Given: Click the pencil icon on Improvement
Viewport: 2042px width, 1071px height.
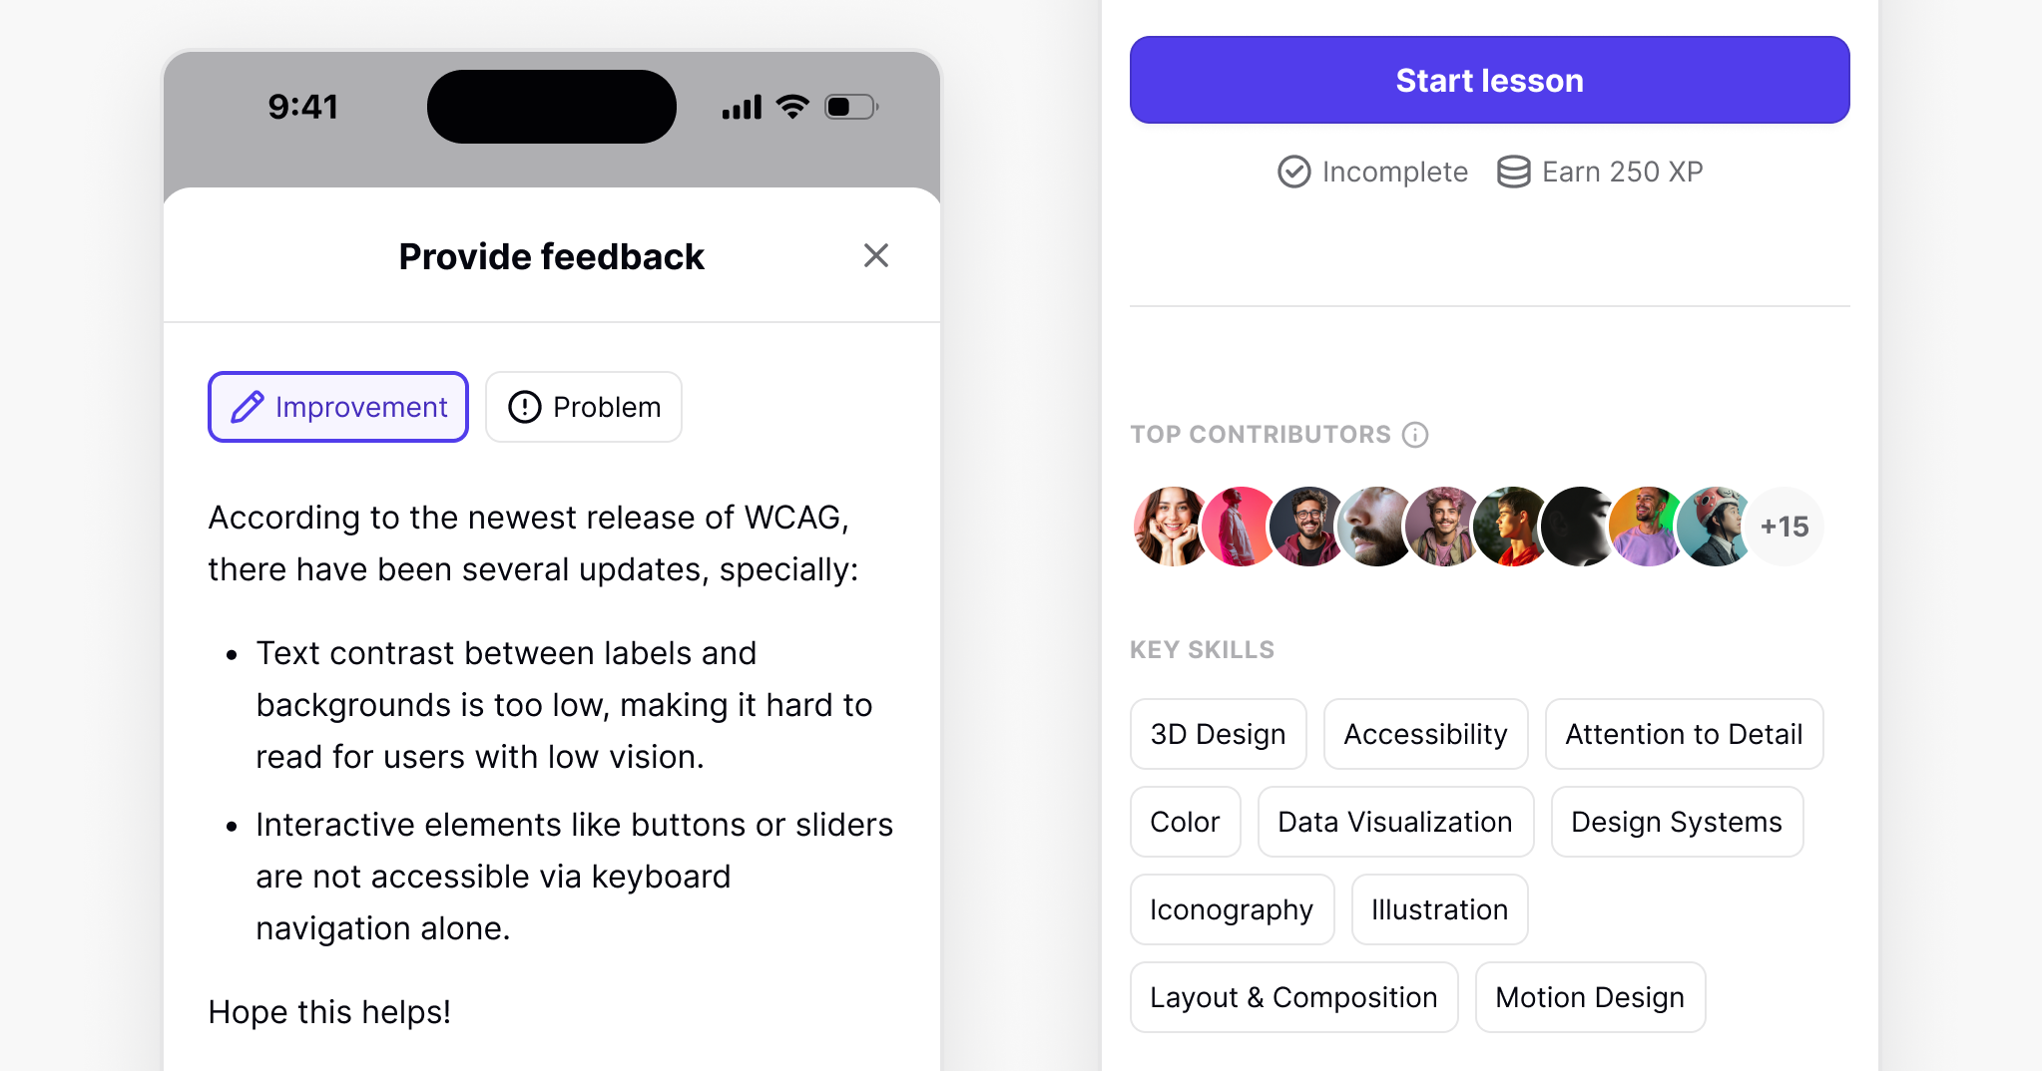Looking at the screenshot, I should click(x=248, y=407).
